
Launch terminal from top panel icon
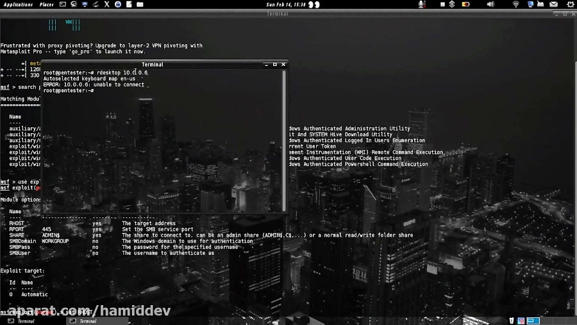[63, 4]
